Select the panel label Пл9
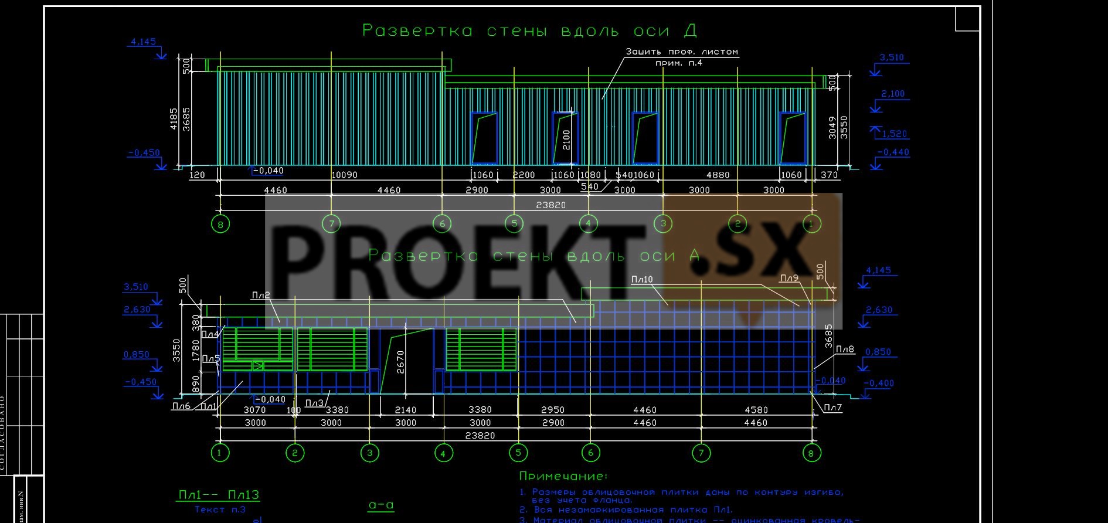This screenshot has height=523, width=1108. [790, 278]
